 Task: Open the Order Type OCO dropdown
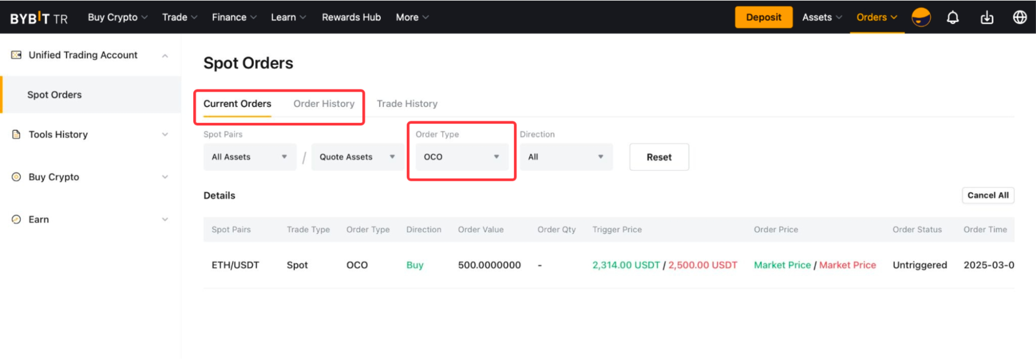461,157
